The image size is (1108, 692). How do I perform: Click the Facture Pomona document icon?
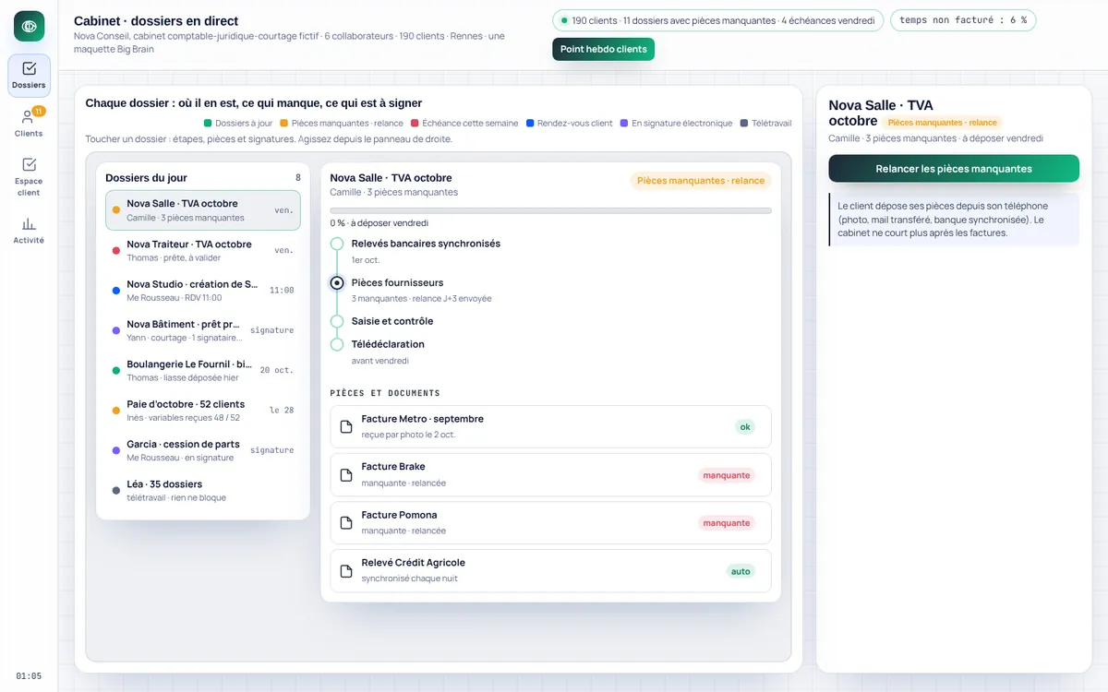click(346, 522)
